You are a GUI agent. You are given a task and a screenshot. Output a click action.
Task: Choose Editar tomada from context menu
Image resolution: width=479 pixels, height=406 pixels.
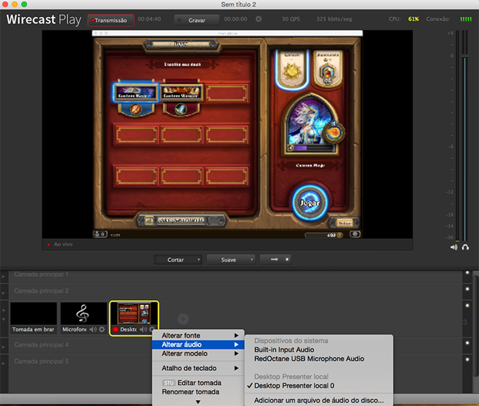pyautogui.click(x=198, y=383)
